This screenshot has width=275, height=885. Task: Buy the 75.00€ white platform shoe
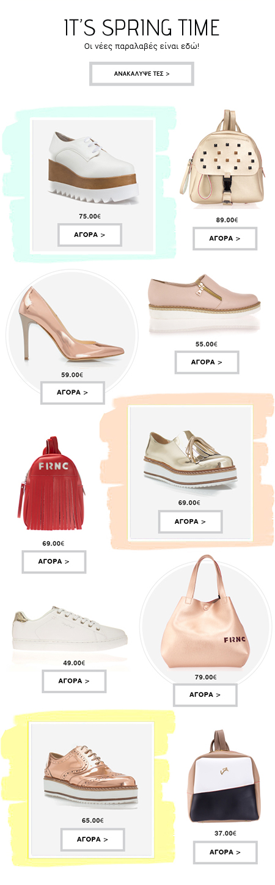pyautogui.click(x=90, y=235)
